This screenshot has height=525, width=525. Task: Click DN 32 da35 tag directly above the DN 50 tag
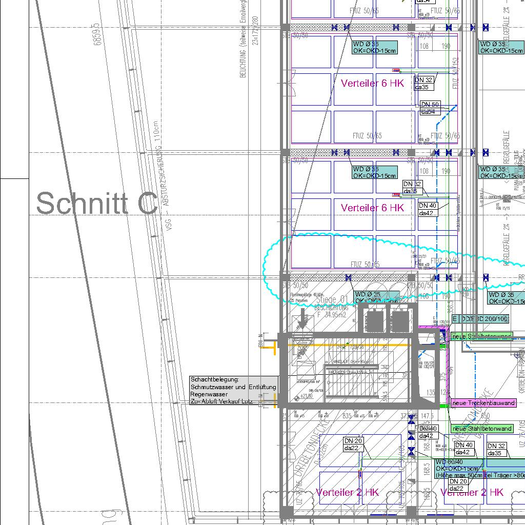point(424,84)
